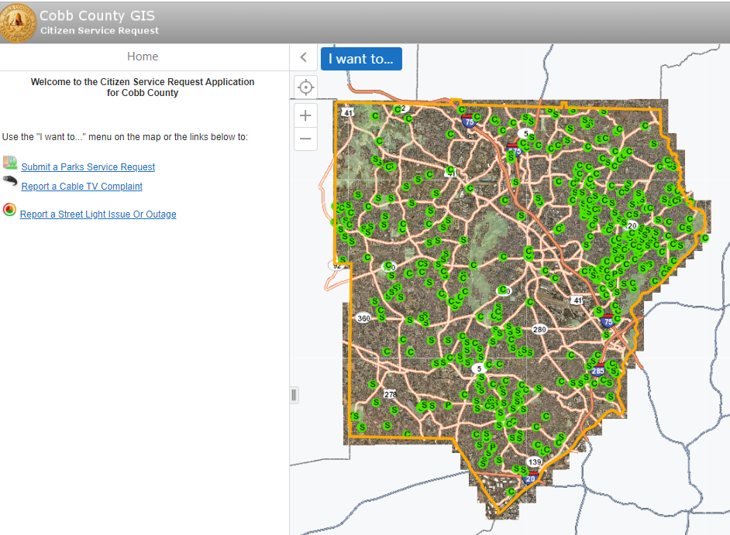This screenshot has height=535, width=730.
Task: Click the route 139 marker on the map
Action: point(535,462)
